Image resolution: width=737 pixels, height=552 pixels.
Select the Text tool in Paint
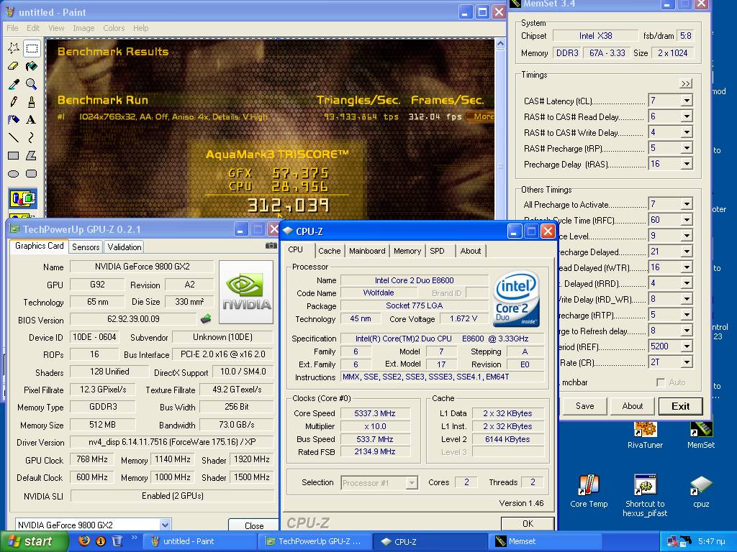click(32, 120)
